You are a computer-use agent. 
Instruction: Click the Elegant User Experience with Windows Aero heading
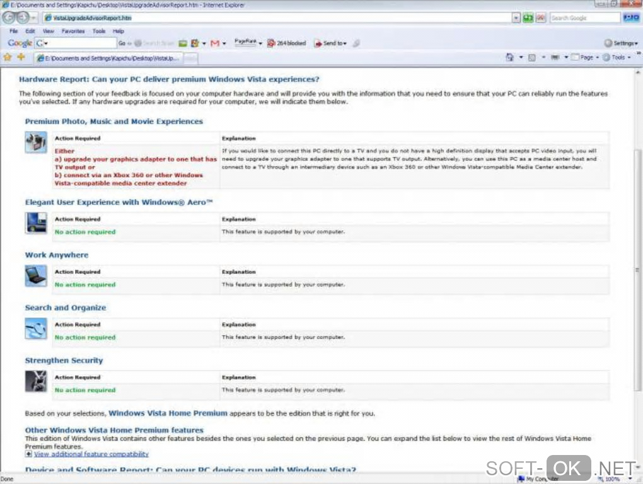point(119,202)
